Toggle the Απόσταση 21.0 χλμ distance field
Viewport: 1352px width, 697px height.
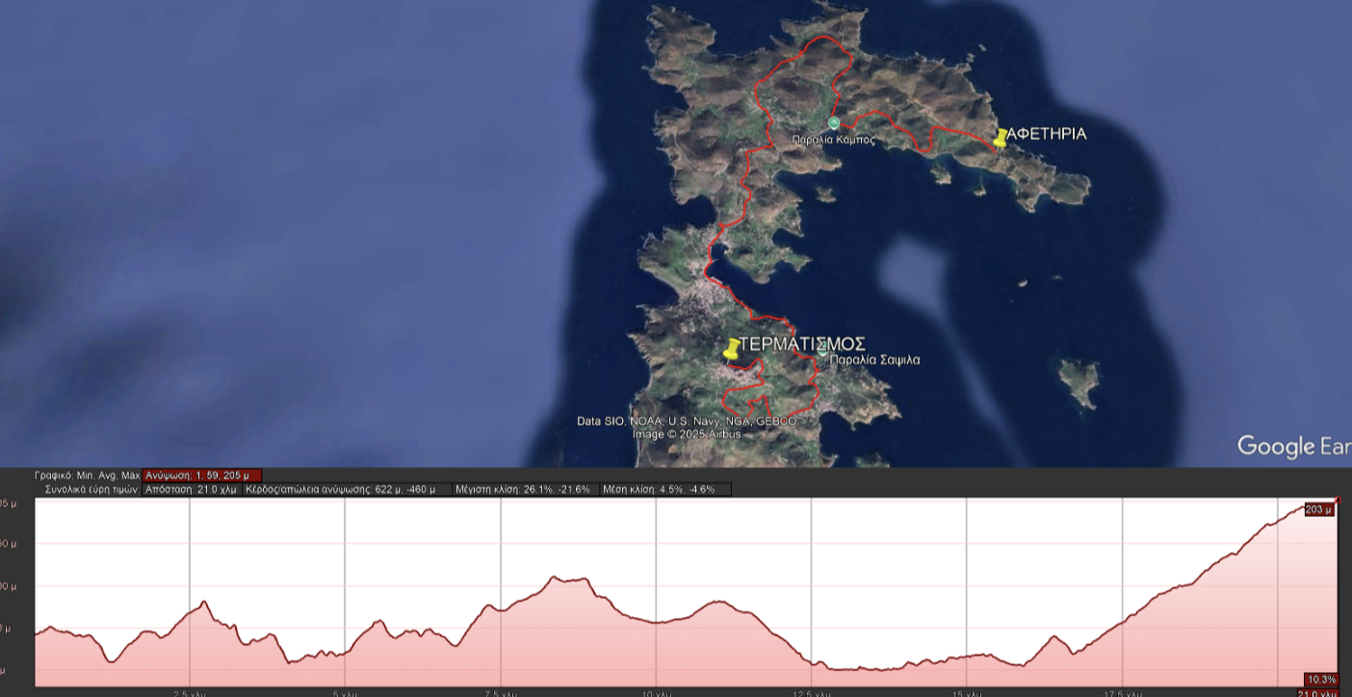click(191, 489)
